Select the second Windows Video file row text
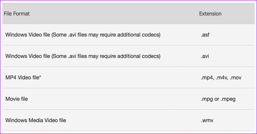Viewport: 257px width, 134px height. pos(83,56)
